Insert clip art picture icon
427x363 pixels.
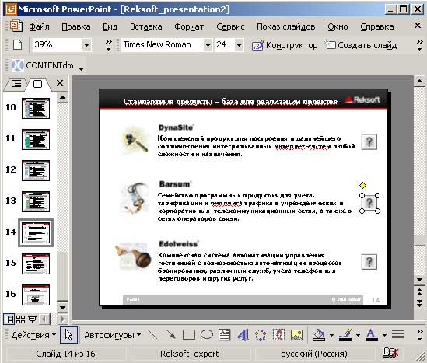(278, 335)
